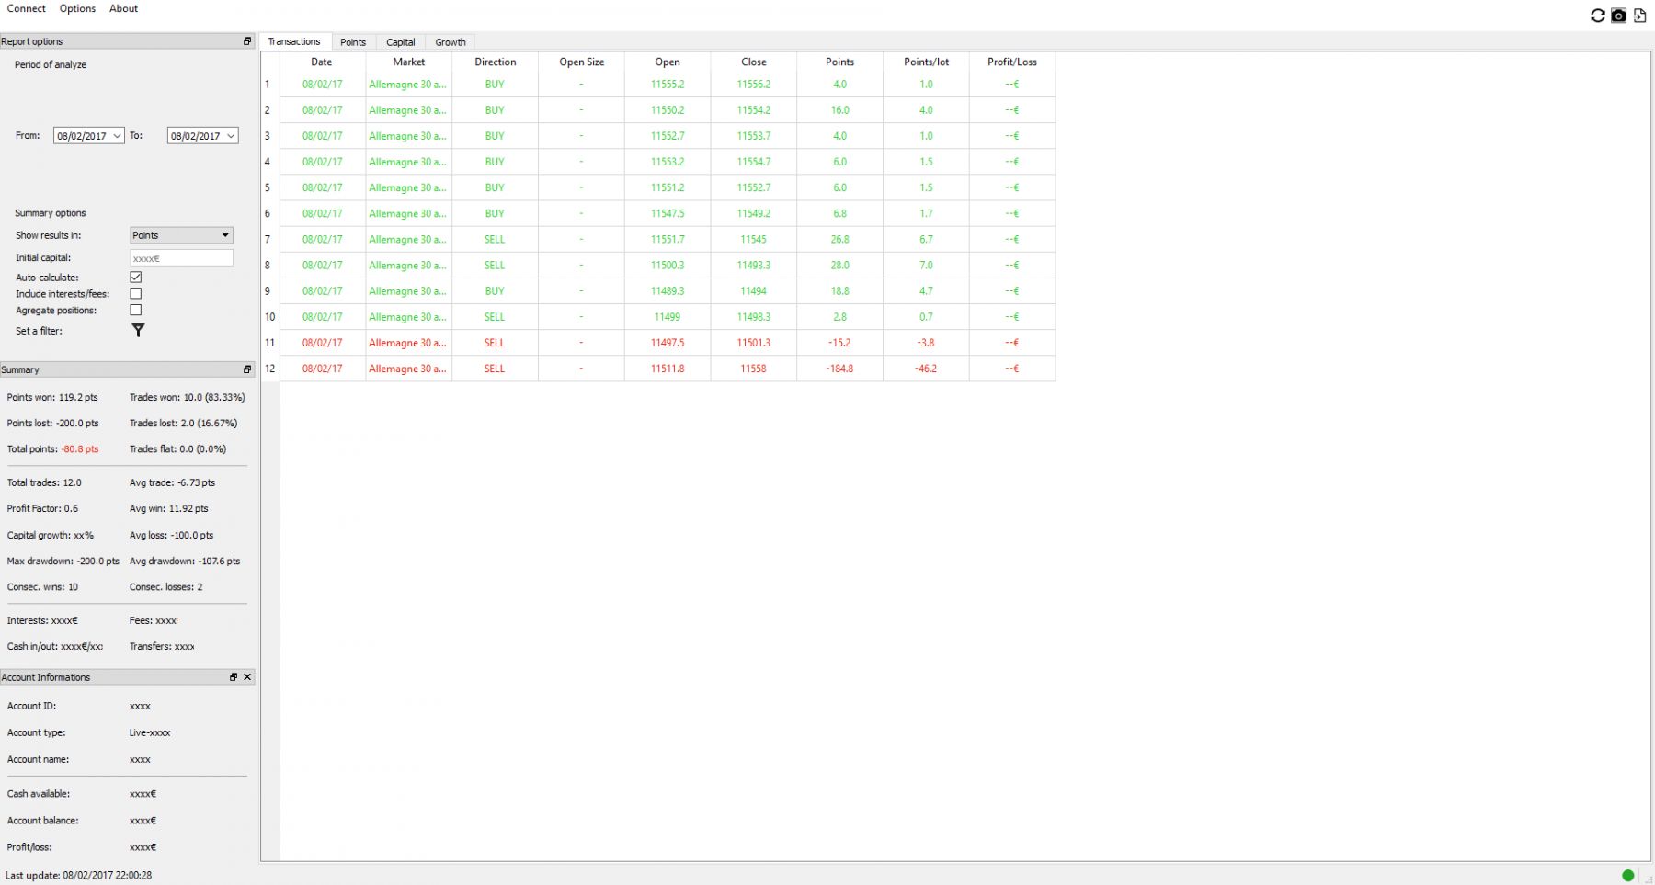Switch to the Points tab
1655x885 pixels.
coord(353,42)
